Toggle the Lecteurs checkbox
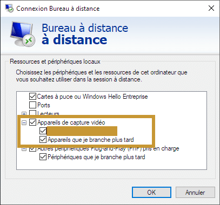This screenshot has width=220, height=205. tap(32, 113)
